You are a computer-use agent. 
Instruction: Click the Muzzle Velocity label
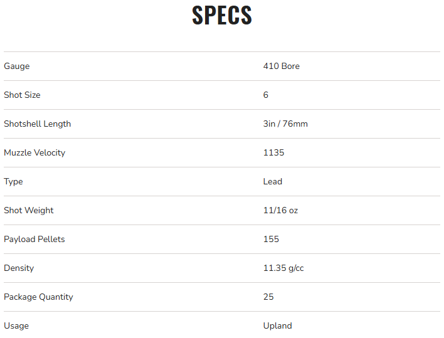point(34,152)
